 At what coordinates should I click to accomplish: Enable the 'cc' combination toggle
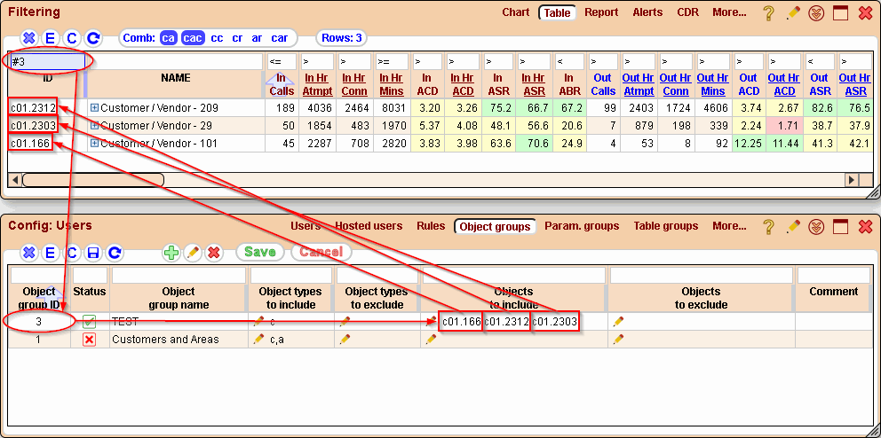217,38
